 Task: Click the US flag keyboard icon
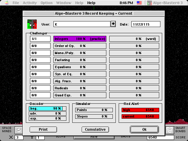pos(139,3)
